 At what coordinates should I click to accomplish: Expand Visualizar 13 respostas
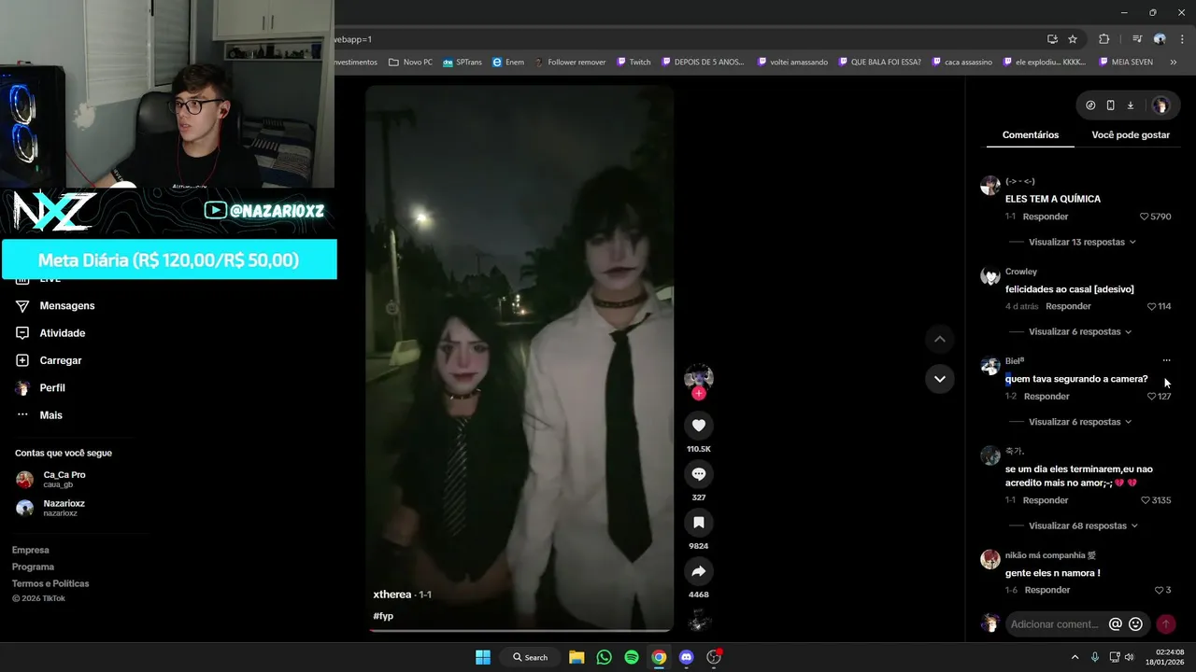point(1082,242)
